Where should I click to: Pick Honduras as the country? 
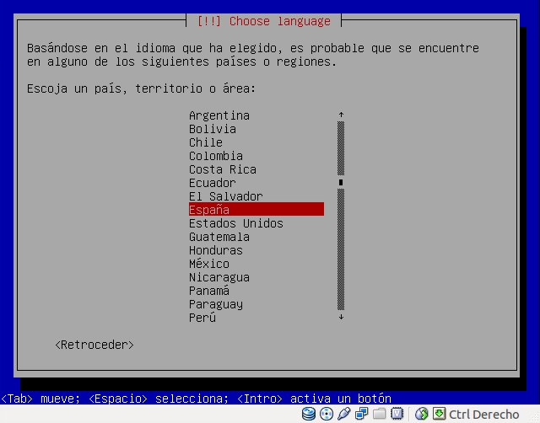(x=256, y=250)
